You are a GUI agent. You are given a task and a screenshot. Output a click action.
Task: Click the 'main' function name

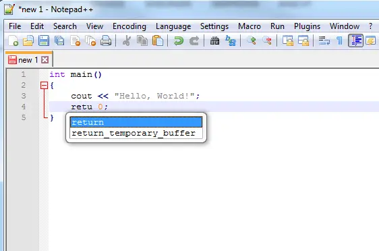[x=81, y=74]
